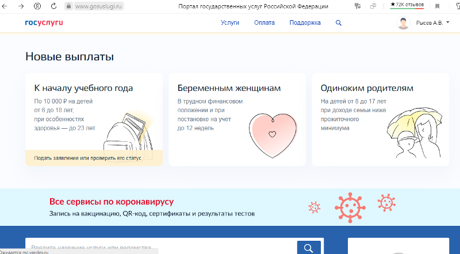Click the pink heart illustration

click(x=273, y=136)
